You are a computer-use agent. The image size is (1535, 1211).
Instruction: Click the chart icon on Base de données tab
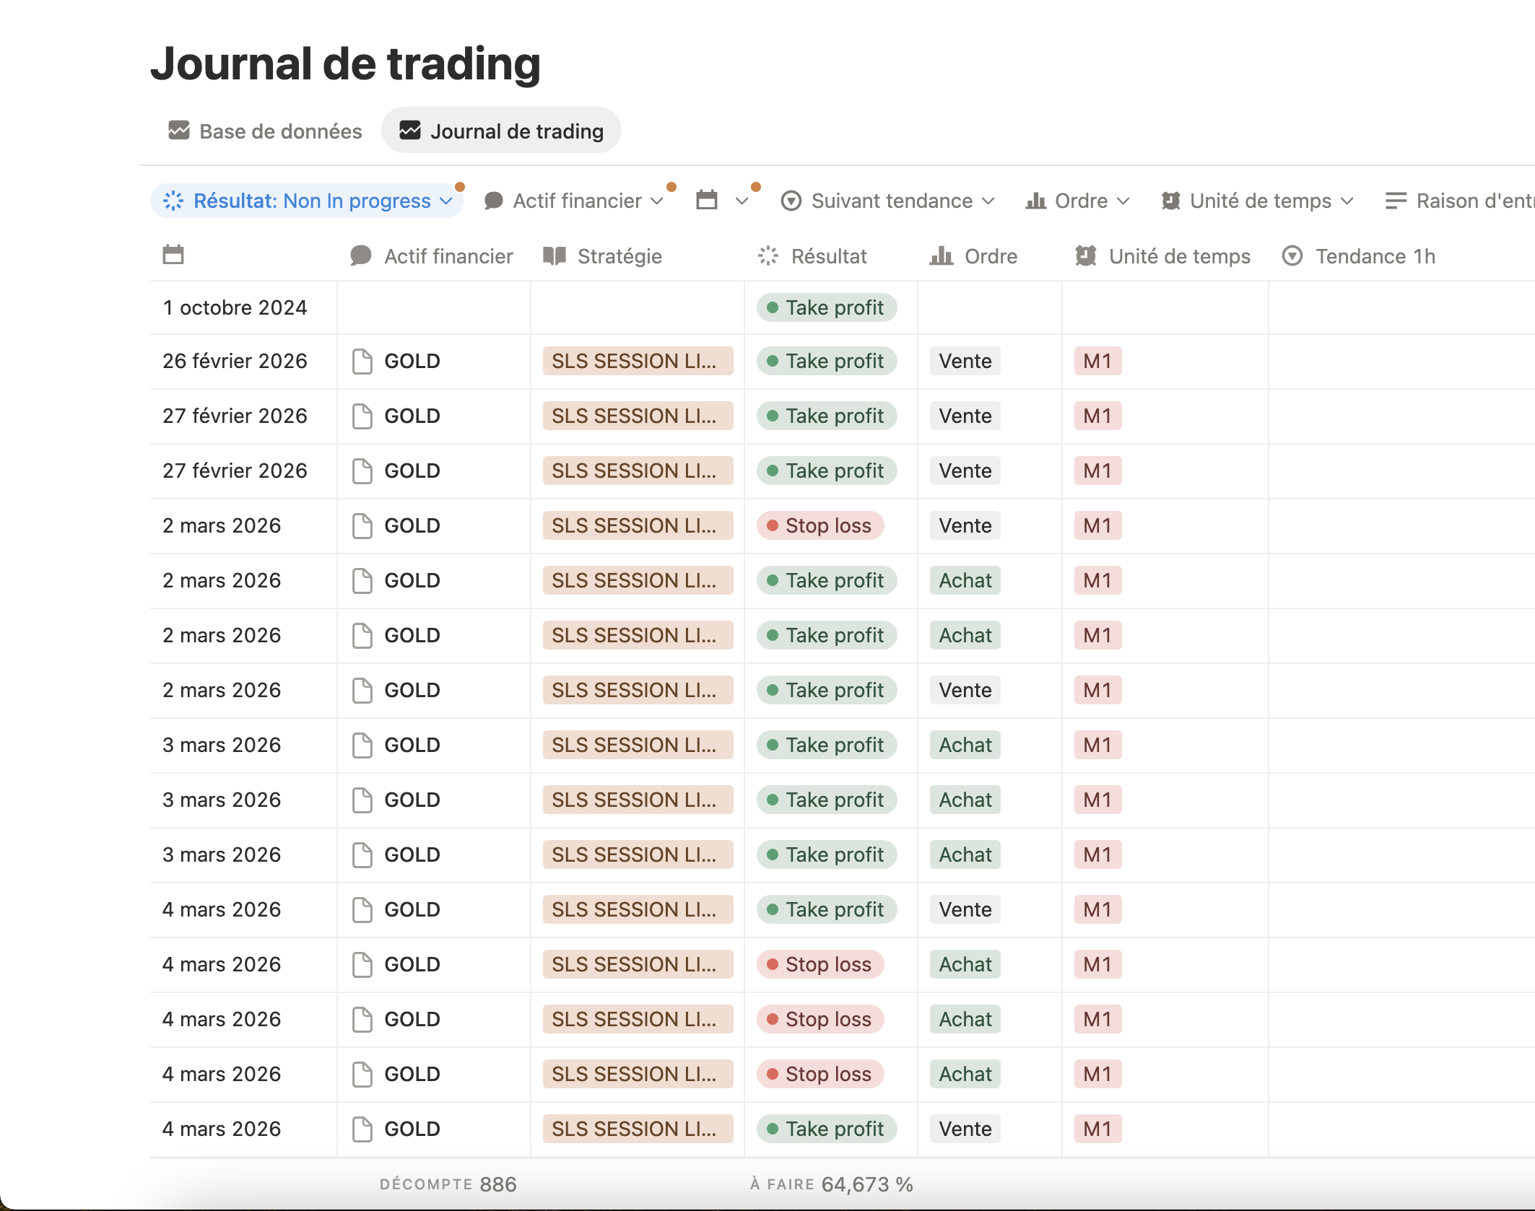179,130
